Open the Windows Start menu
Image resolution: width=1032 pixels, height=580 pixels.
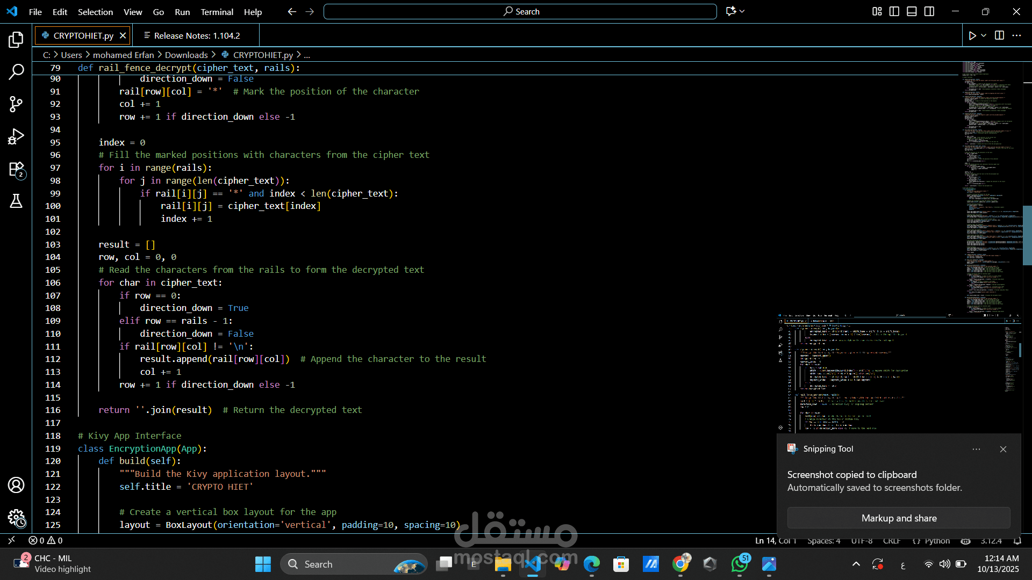point(263,564)
